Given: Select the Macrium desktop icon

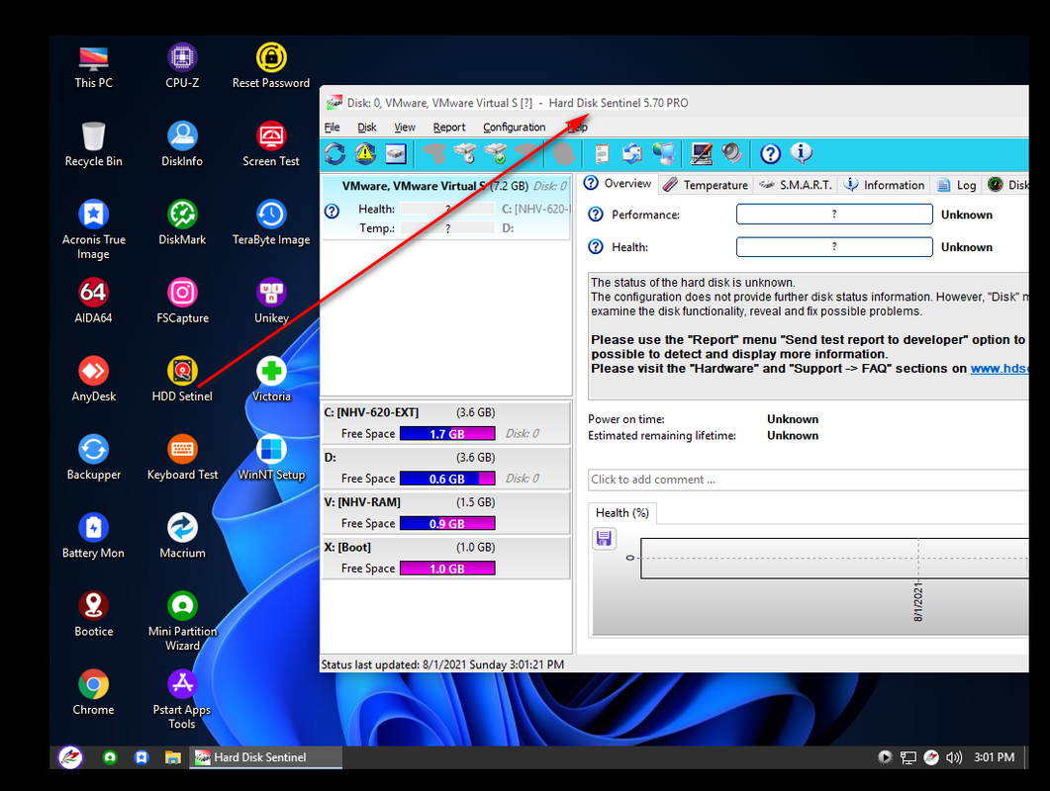Looking at the screenshot, I should (x=182, y=535).
